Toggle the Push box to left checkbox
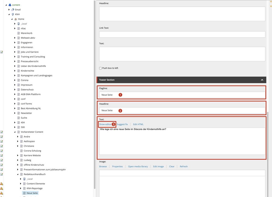Viewport: 272px width, 197px height. (100, 68)
